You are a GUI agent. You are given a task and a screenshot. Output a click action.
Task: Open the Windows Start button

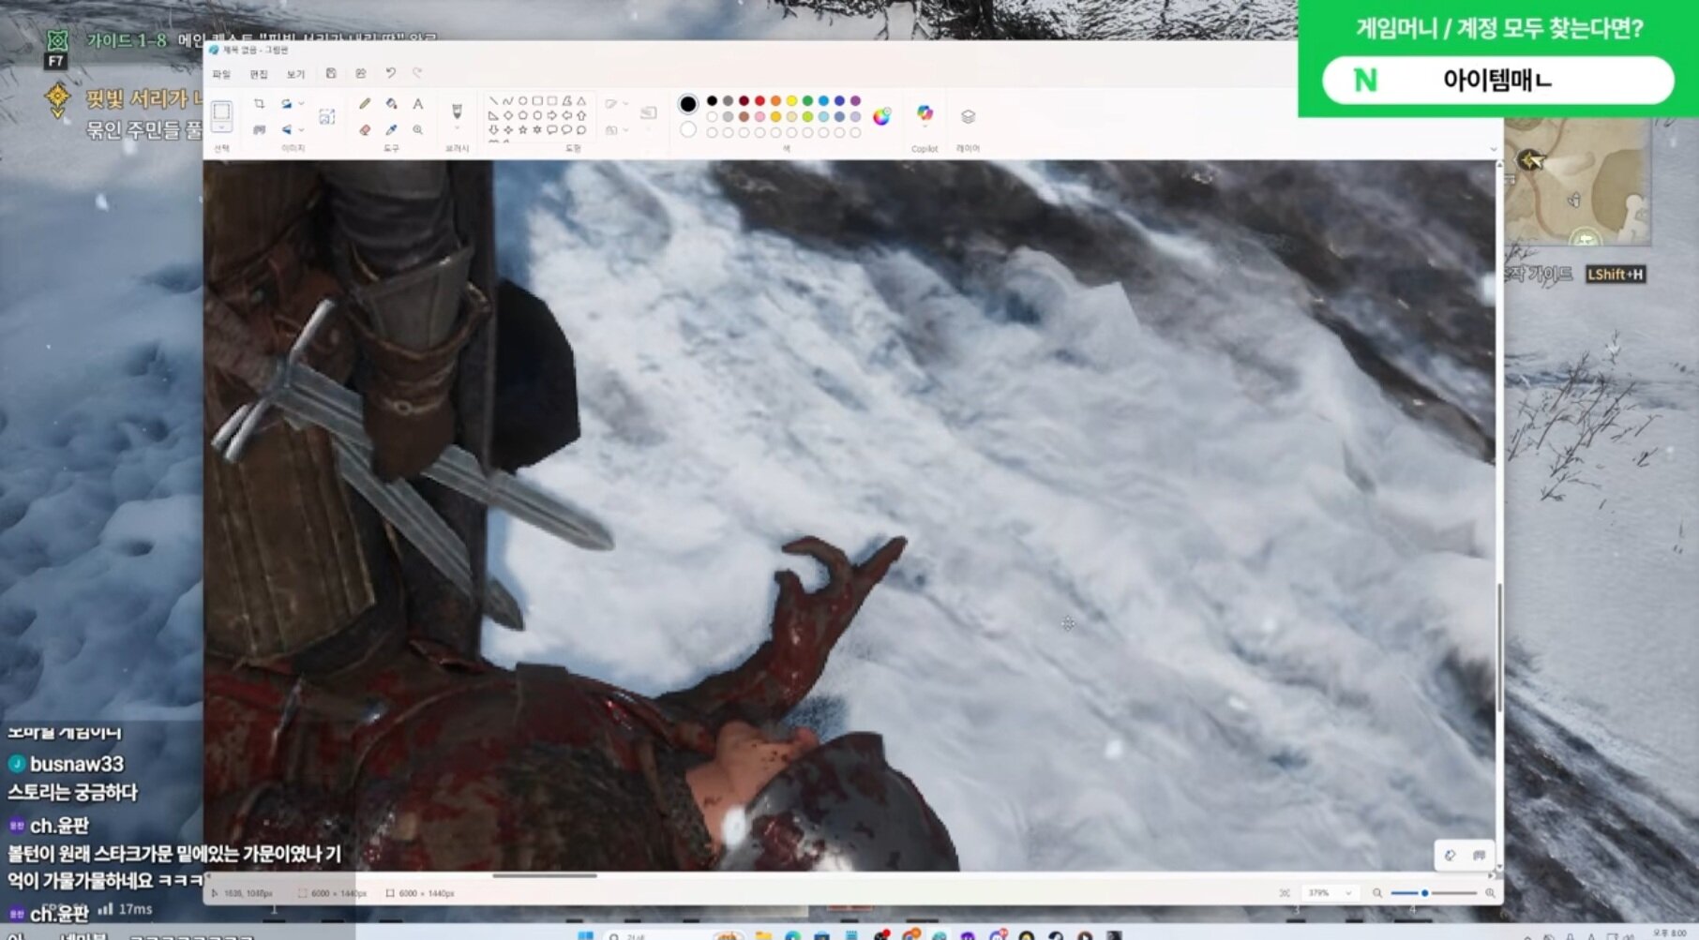[586, 935]
